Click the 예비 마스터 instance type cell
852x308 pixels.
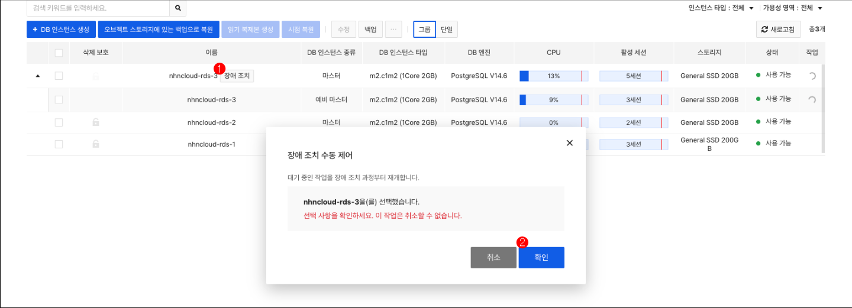point(331,99)
